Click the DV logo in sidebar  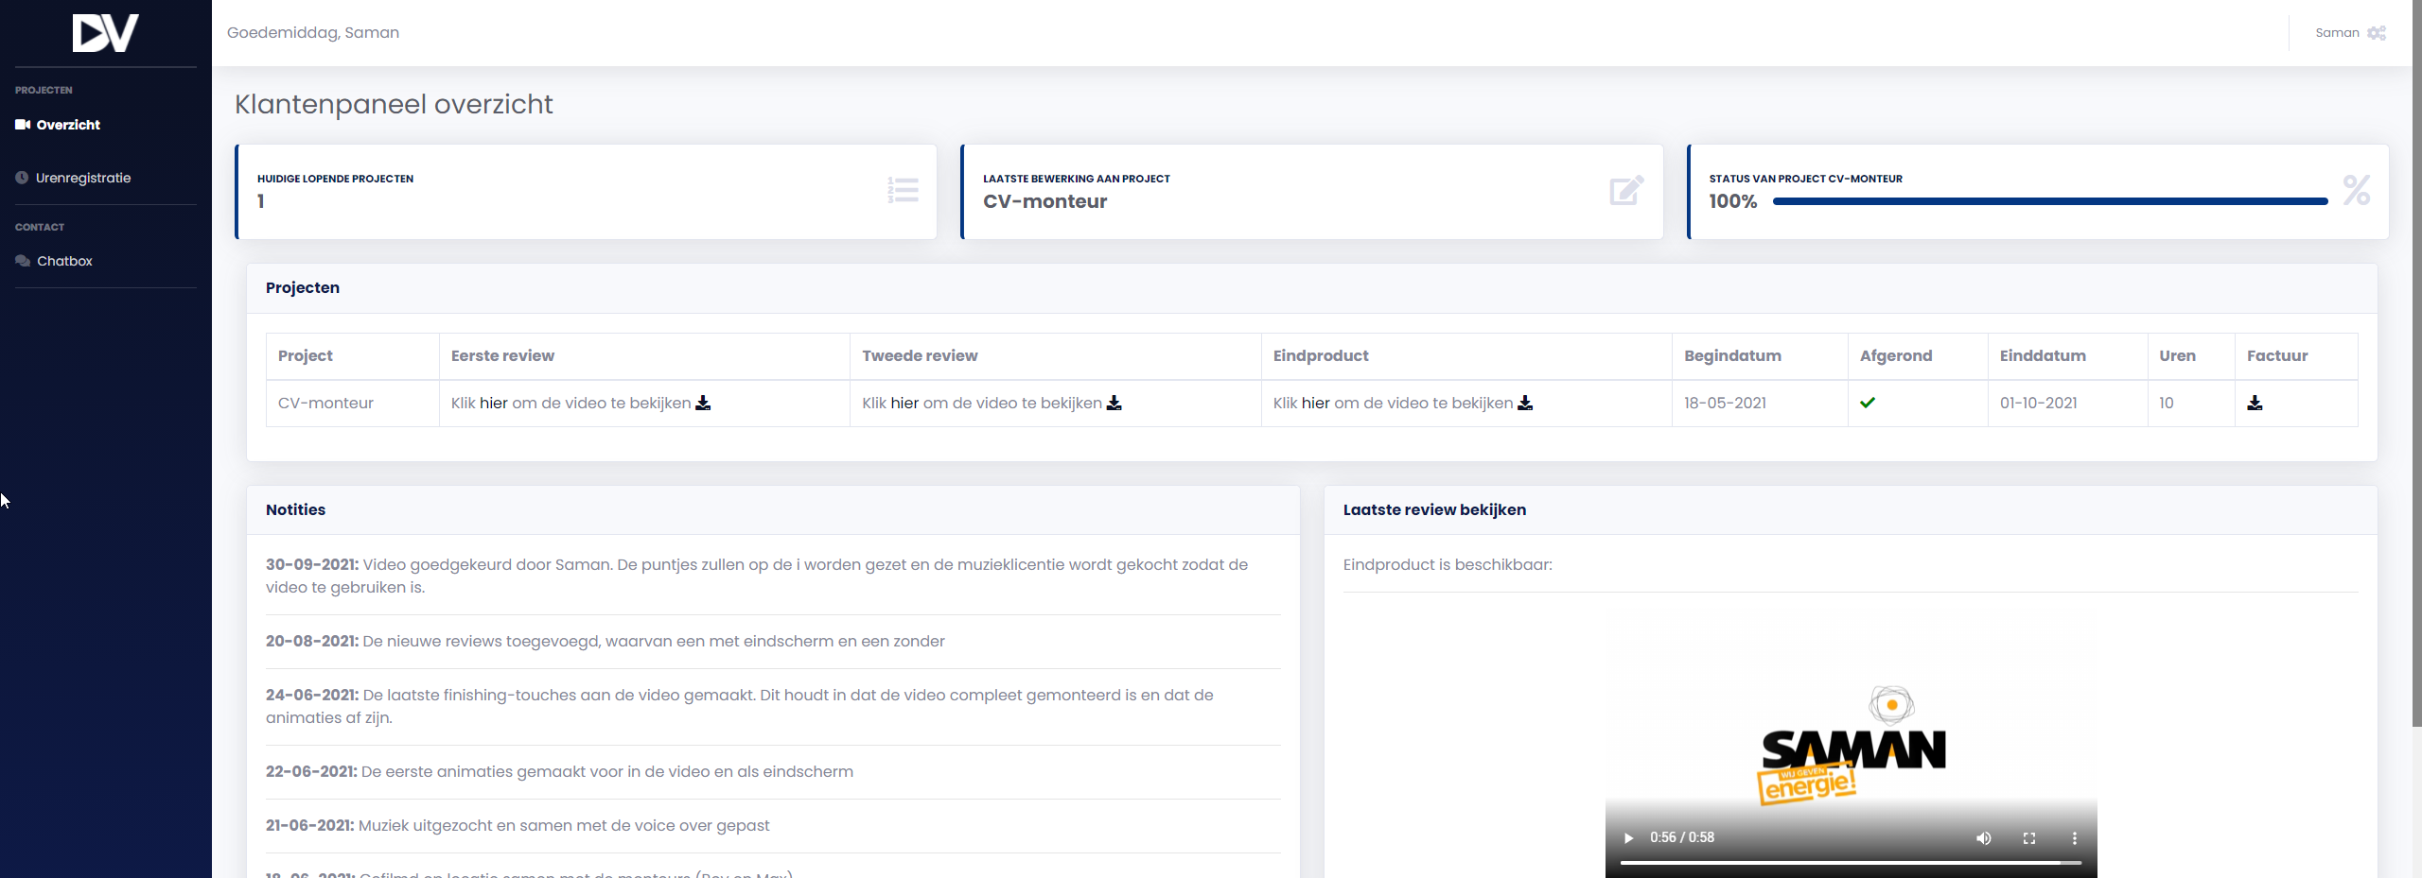[105, 33]
